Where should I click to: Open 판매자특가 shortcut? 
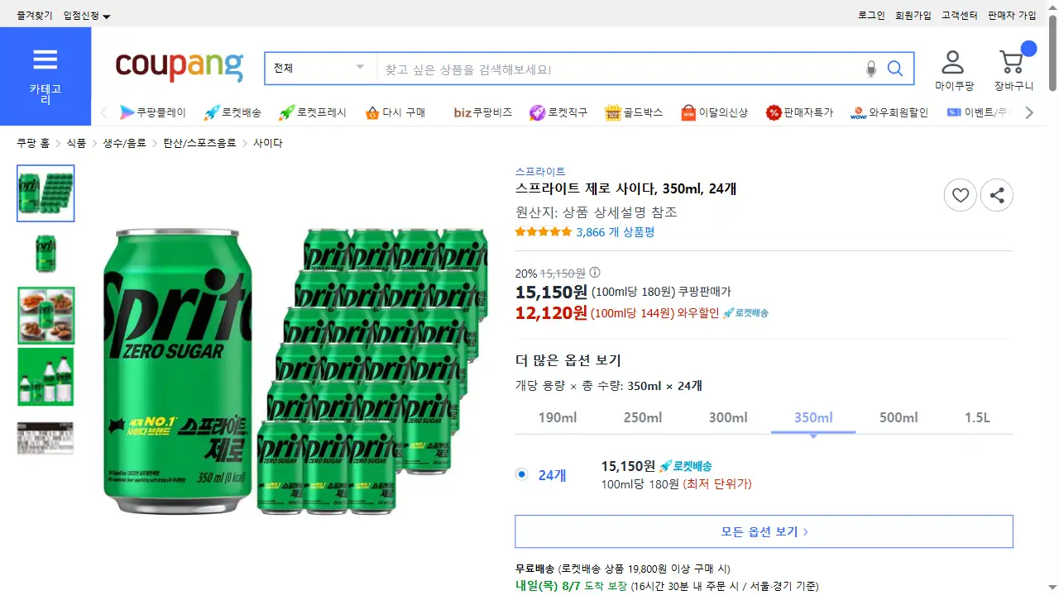click(x=799, y=112)
